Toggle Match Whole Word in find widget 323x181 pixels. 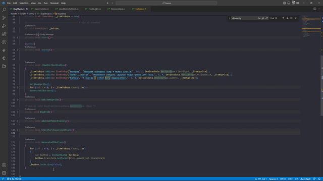click(263, 18)
